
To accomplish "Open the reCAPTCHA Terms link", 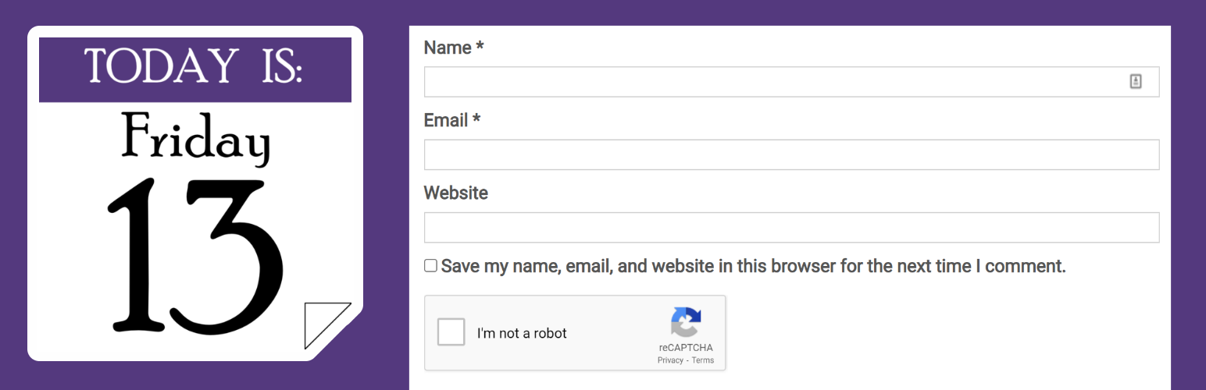I will (703, 360).
